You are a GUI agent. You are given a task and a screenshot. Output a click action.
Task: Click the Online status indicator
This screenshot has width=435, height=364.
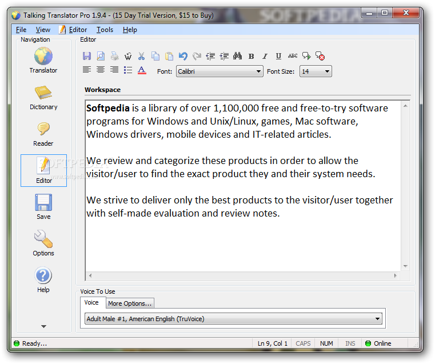pos(378,343)
